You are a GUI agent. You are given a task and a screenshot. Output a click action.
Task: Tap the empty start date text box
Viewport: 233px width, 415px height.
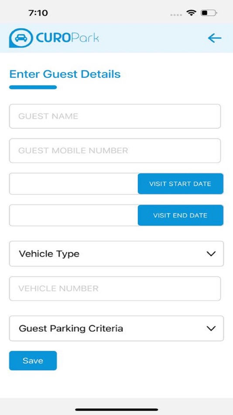(74, 183)
